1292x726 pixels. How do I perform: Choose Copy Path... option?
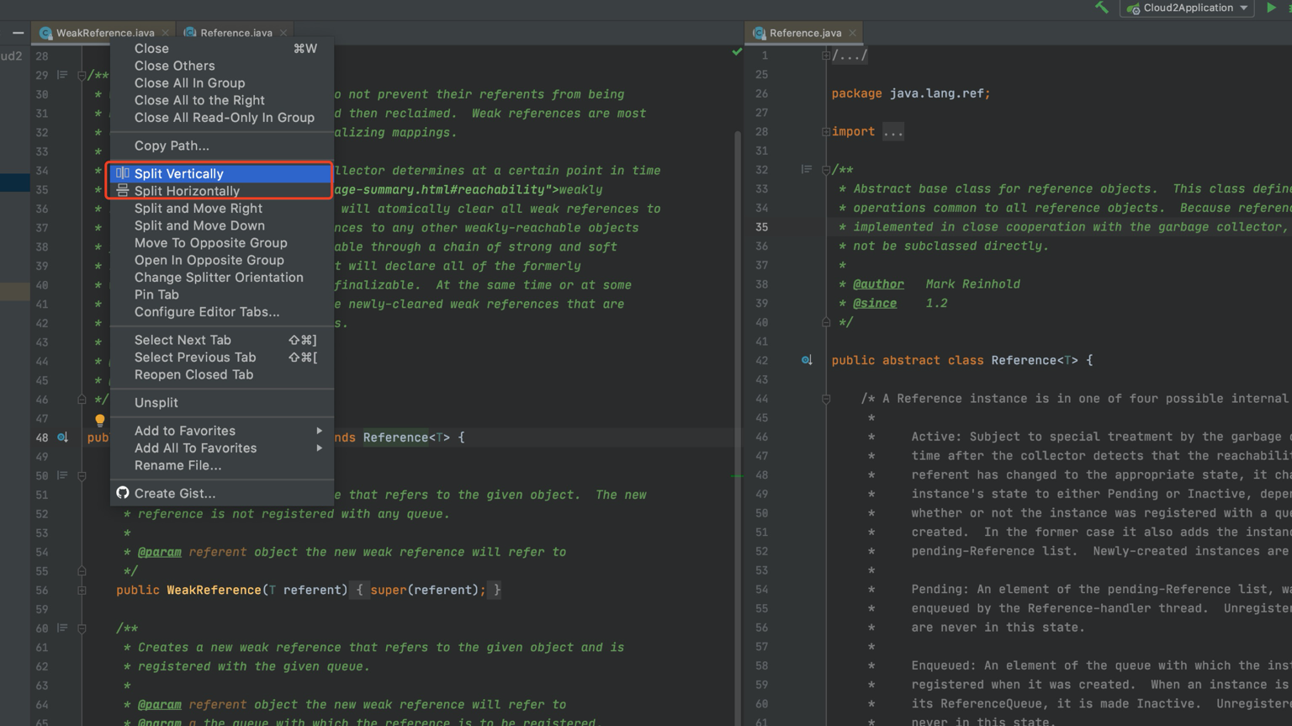point(222,146)
